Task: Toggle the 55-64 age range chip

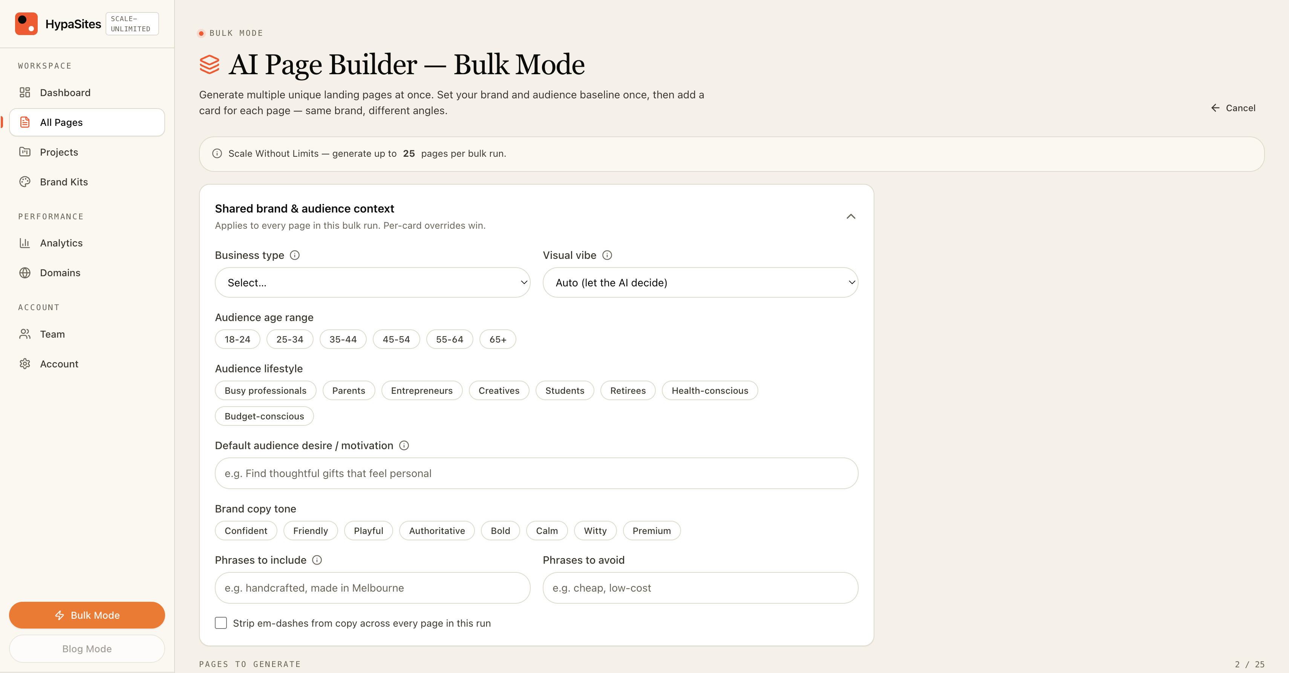Action: point(449,339)
